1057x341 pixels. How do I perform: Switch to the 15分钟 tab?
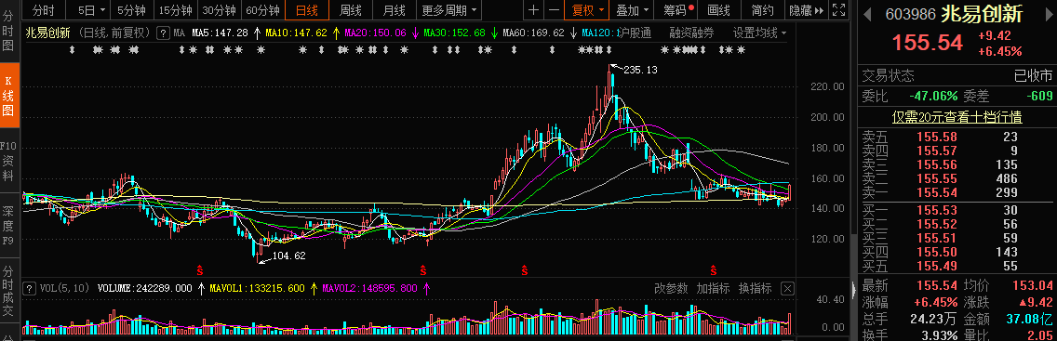coord(175,10)
